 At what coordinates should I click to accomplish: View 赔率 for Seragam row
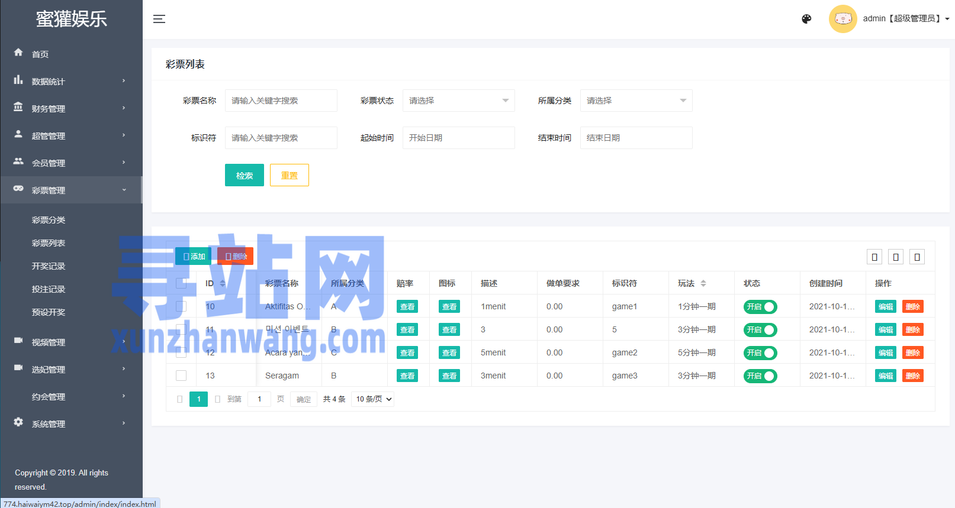click(407, 376)
